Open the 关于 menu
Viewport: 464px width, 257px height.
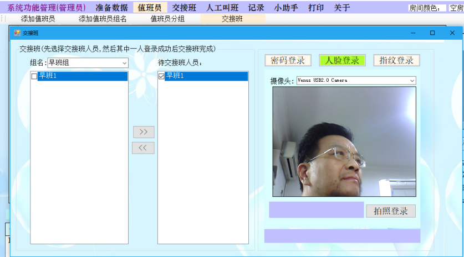[x=342, y=8]
